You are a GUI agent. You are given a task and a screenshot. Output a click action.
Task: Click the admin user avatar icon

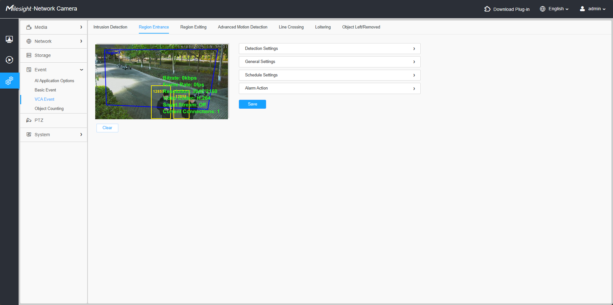click(582, 9)
